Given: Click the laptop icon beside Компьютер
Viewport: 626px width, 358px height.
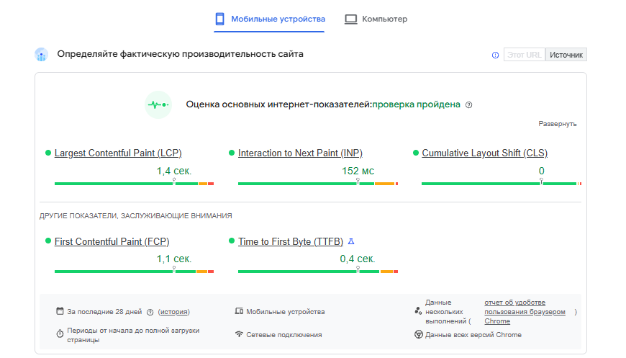Looking at the screenshot, I should pyautogui.click(x=351, y=19).
